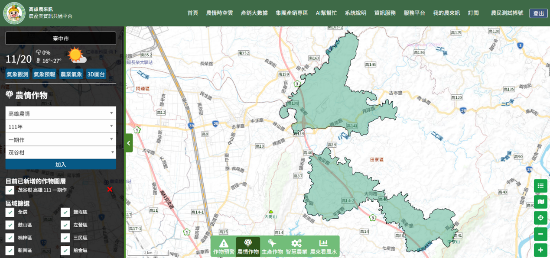Uncheck the 左營區 district checkbox
550x258 pixels.
coord(65,225)
